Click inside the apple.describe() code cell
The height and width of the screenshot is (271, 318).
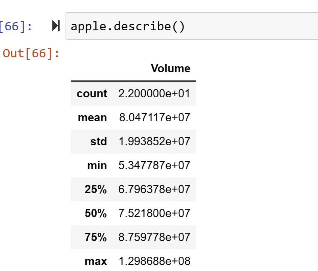150,26
